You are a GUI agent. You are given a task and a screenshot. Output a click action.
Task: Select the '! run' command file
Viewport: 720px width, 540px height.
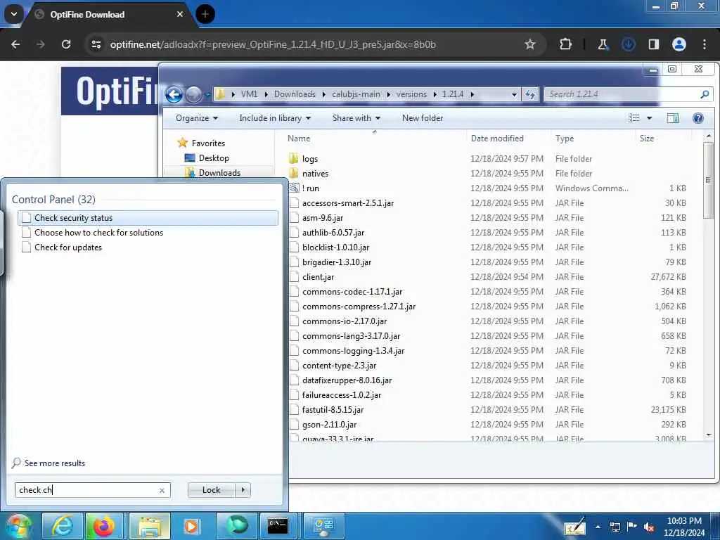tap(310, 188)
